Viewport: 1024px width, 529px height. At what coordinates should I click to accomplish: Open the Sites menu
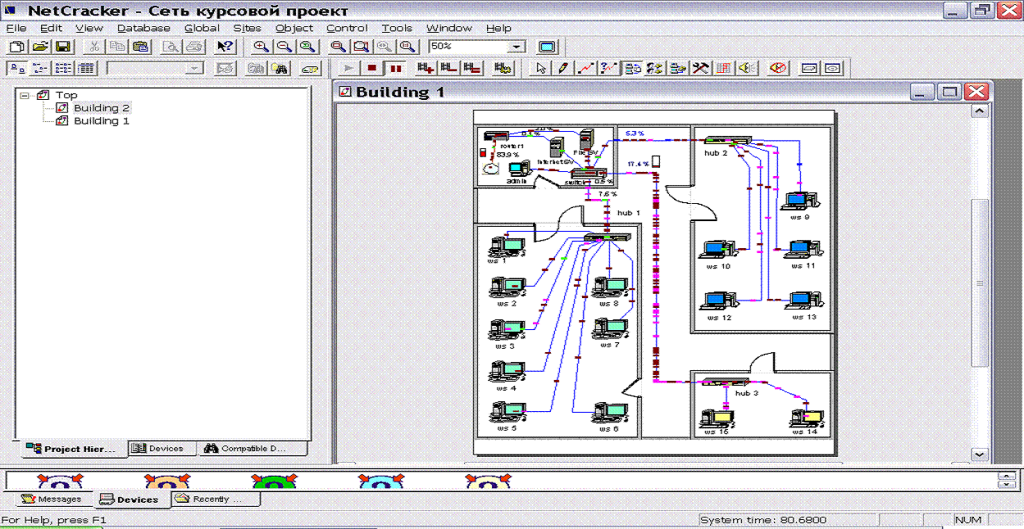pyautogui.click(x=247, y=28)
